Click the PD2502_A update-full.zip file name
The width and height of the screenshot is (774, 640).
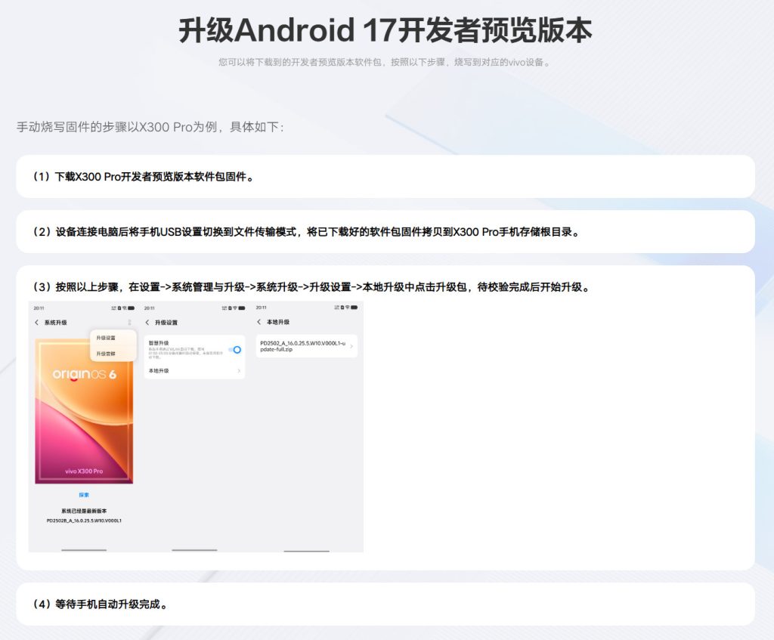click(302, 346)
